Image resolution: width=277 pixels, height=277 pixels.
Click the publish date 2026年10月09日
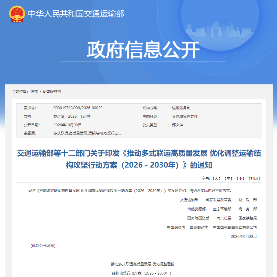pos(67,125)
